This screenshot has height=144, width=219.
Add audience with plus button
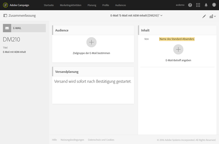coord(91,42)
